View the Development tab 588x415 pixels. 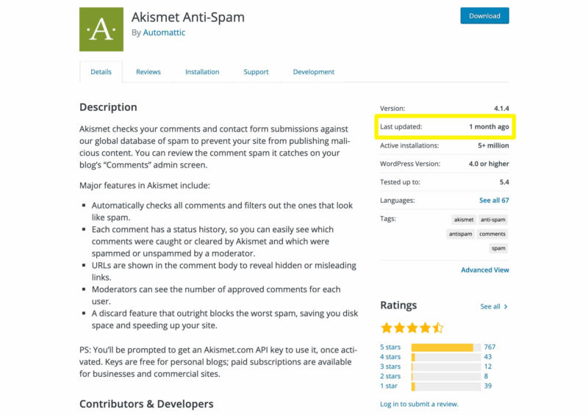click(x=313, y=72)
